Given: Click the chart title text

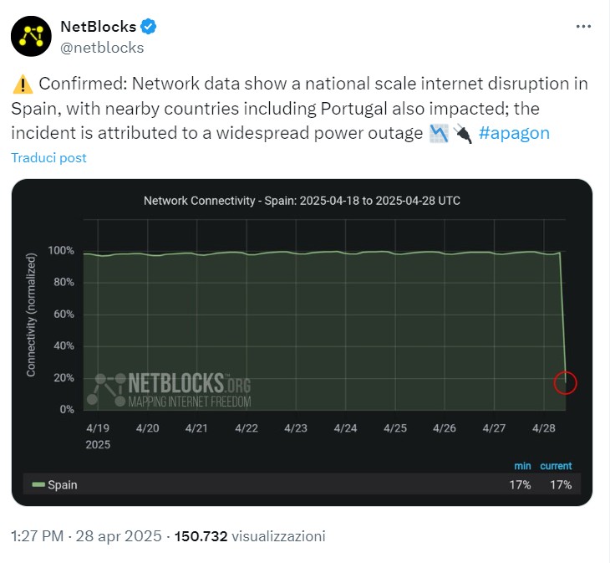Looking at the screenshot, I should click(x=302, y=201).
